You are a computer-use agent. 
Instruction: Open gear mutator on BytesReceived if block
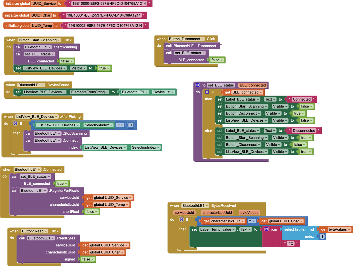(181, 219)
